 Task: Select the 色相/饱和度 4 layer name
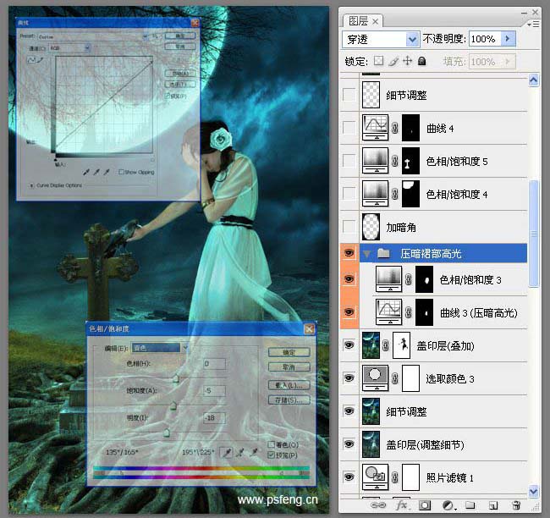click(x=456, y=194)
